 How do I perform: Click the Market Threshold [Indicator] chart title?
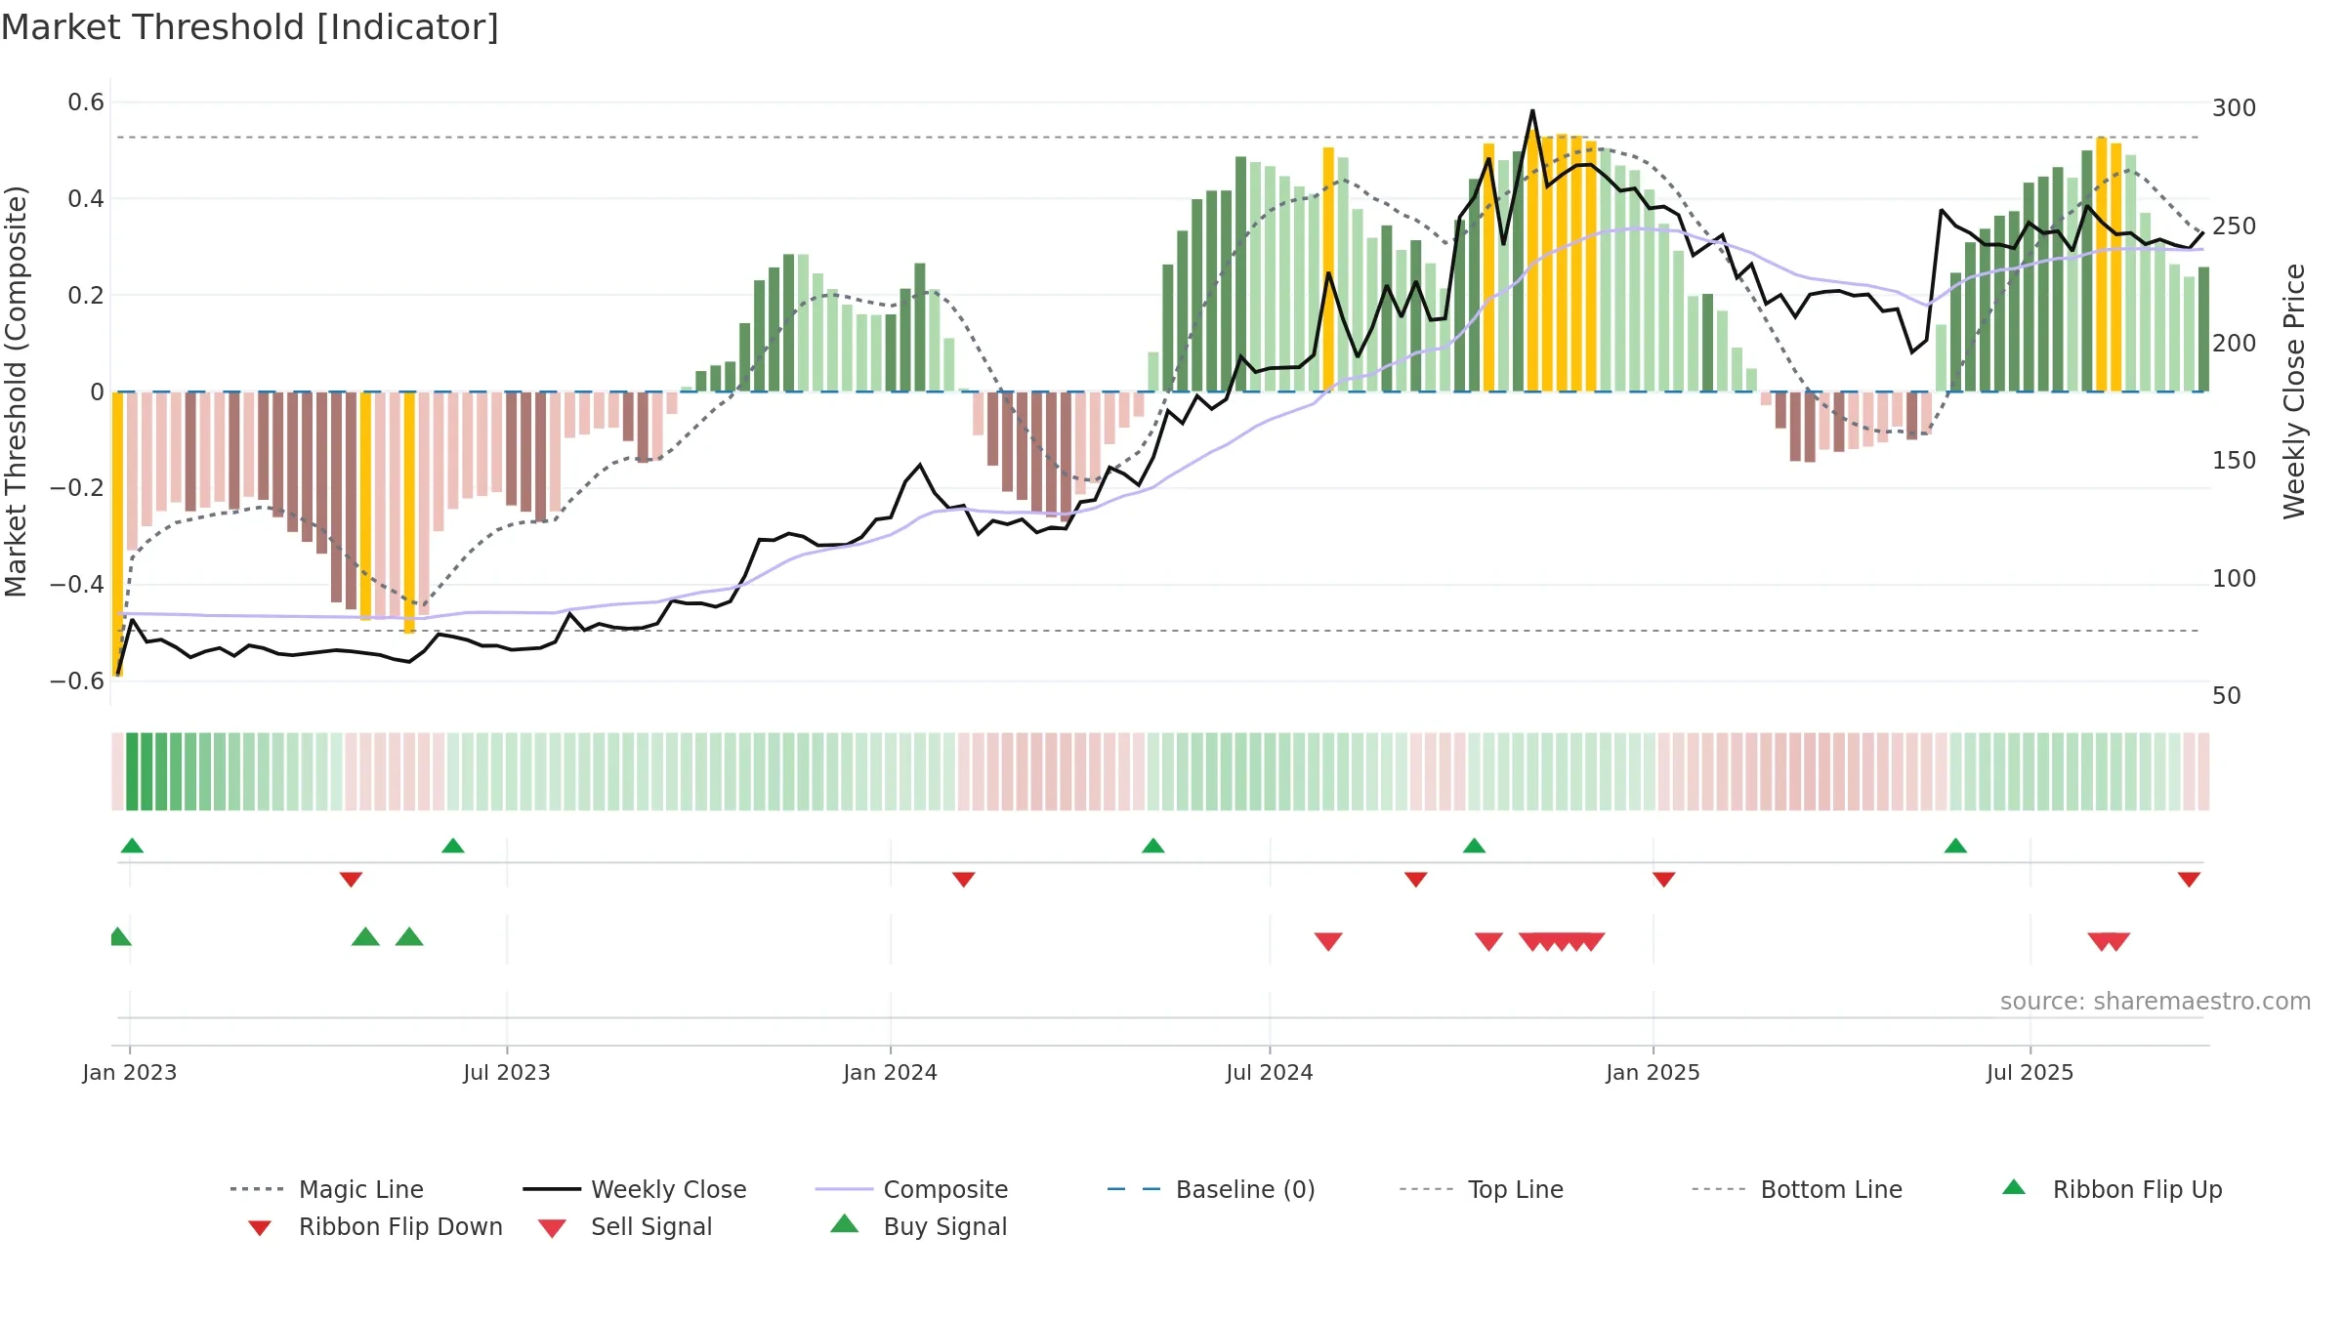(250, 27)
